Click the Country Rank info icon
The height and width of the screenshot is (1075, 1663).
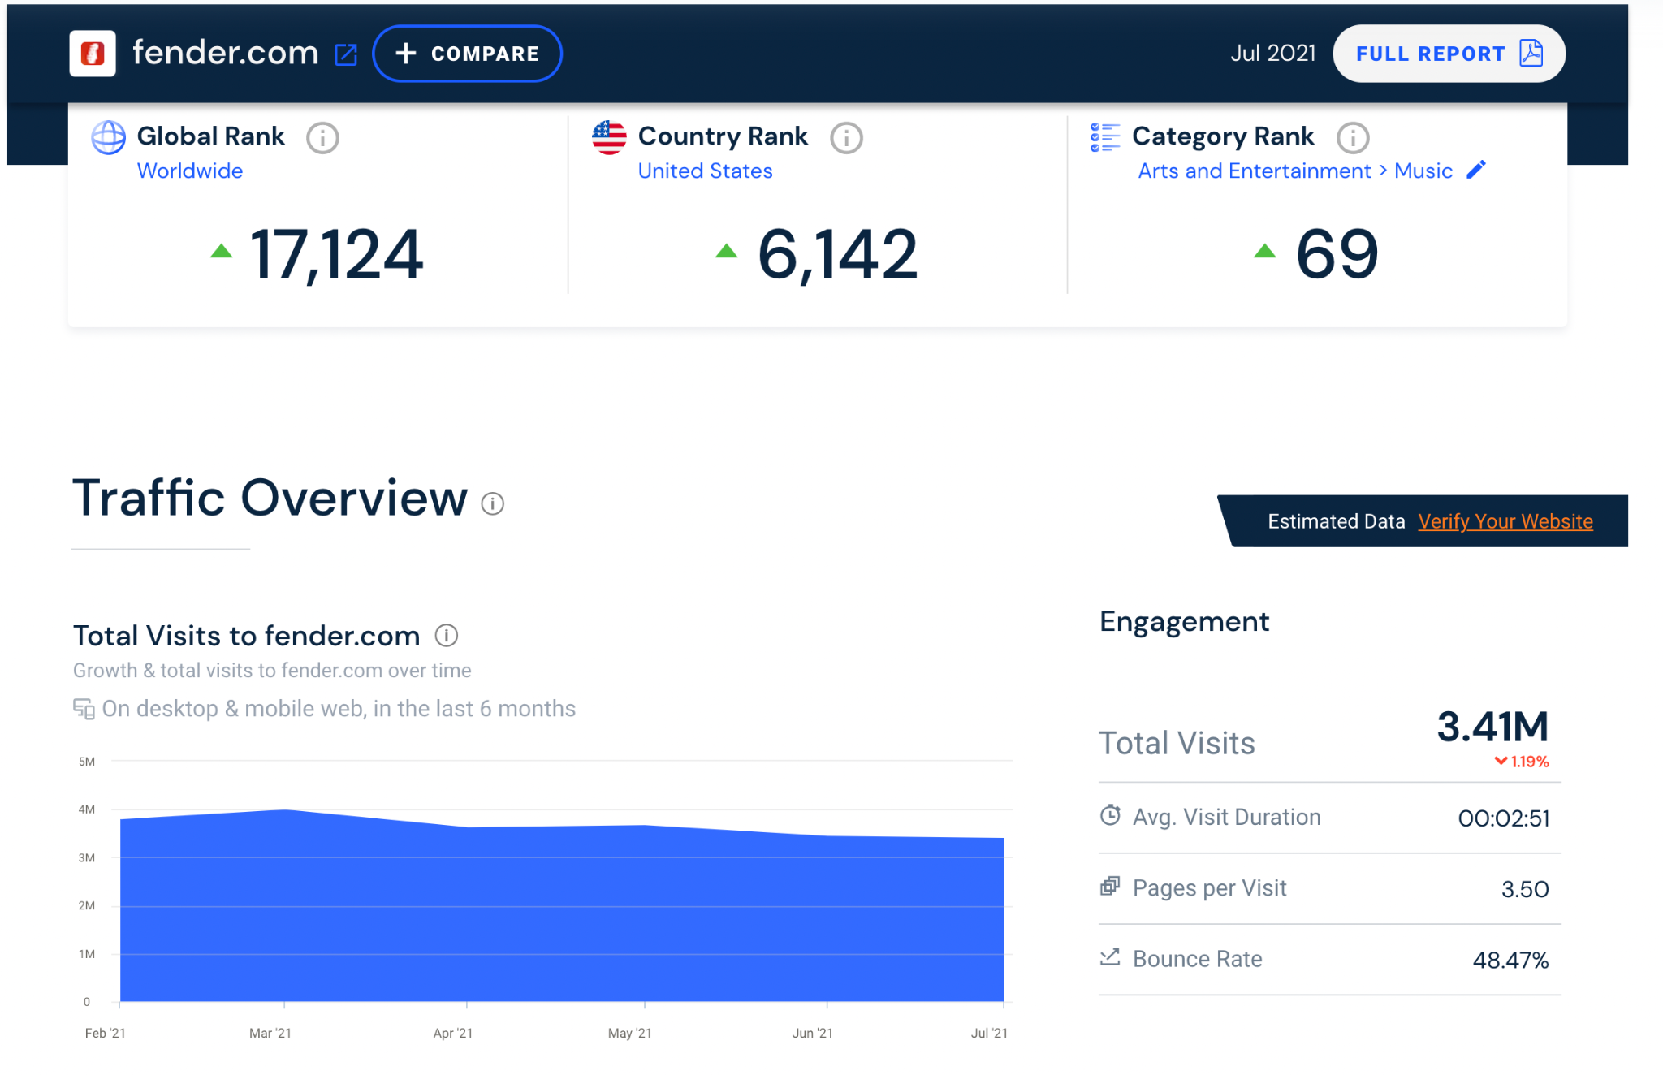[x=846, y=138]
